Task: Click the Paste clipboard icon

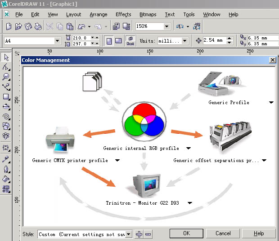Action: pos(70,26)
